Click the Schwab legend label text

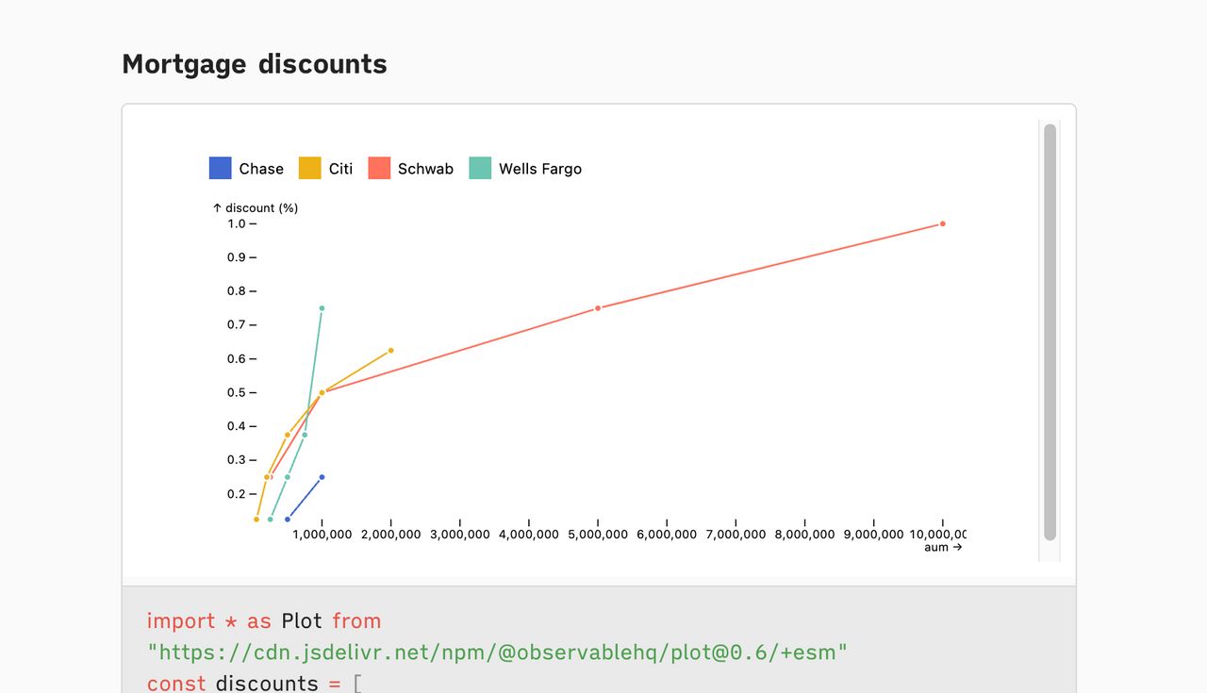point(425,169)
